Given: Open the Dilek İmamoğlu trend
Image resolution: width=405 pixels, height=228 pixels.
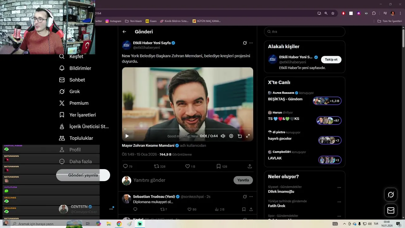Looking at the screenshot, I should pyautogui.click(x=281, y=192).
